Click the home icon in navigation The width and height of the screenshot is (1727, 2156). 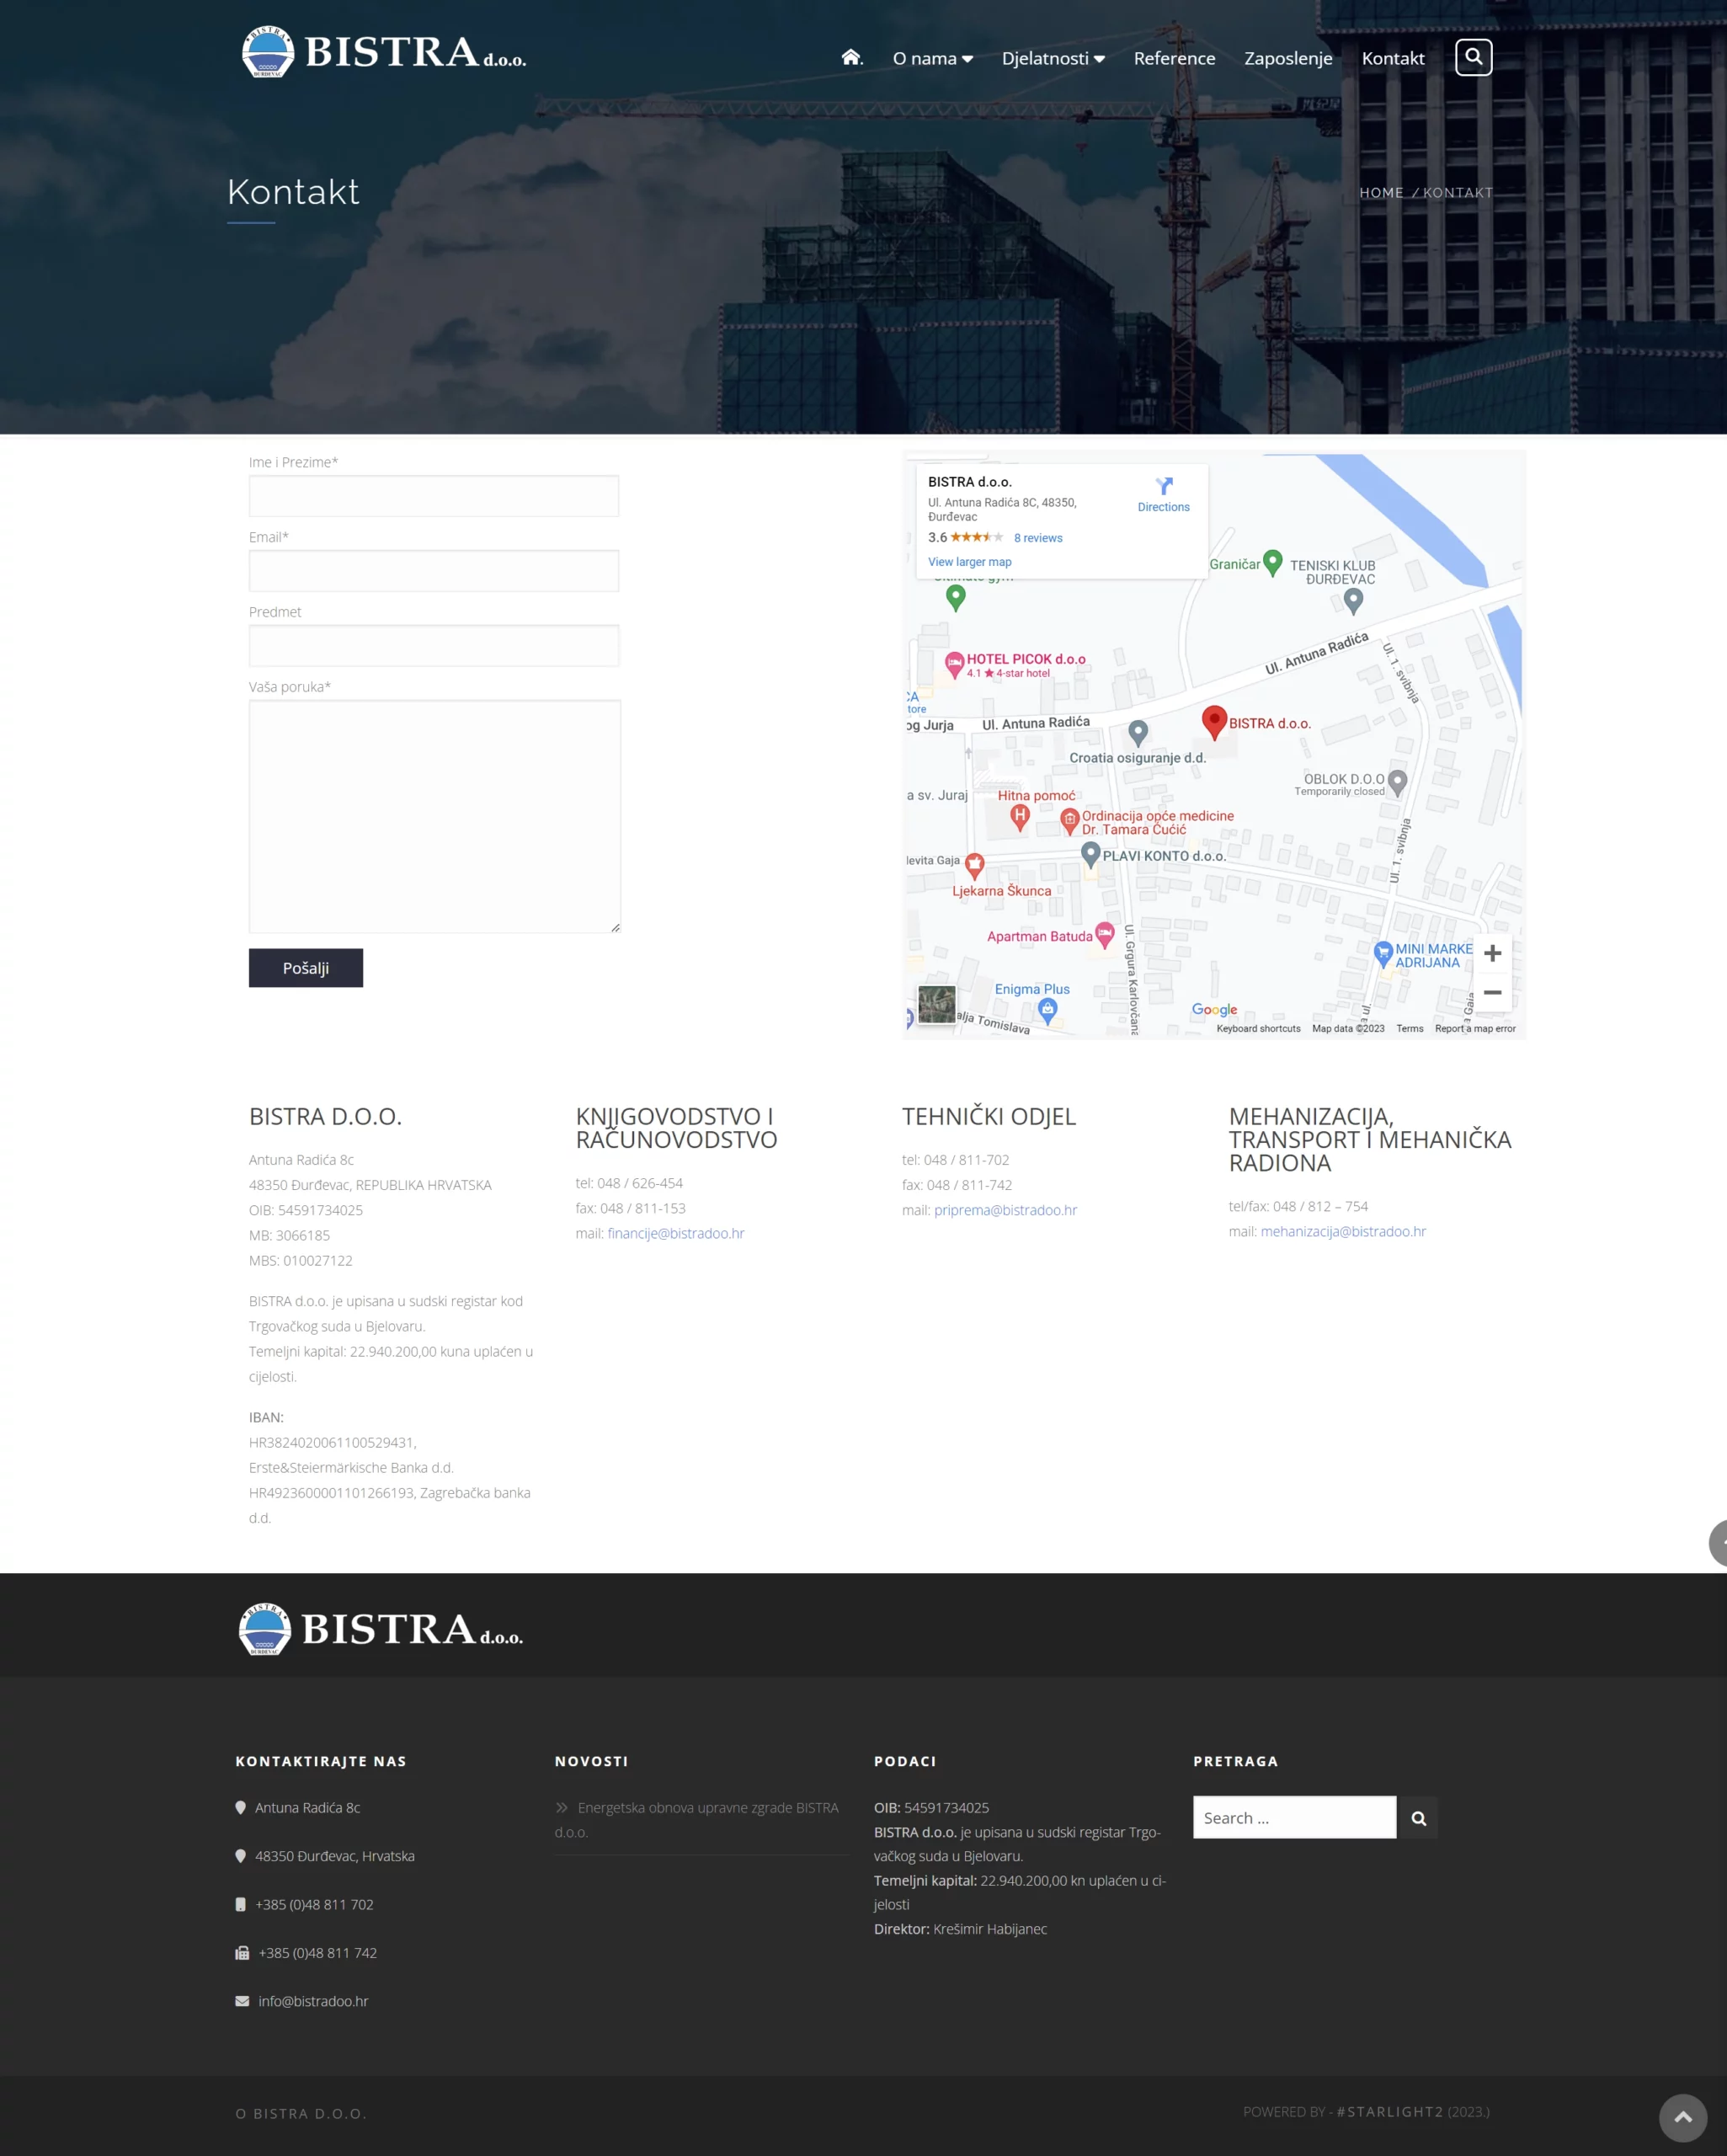coord(851,57)
